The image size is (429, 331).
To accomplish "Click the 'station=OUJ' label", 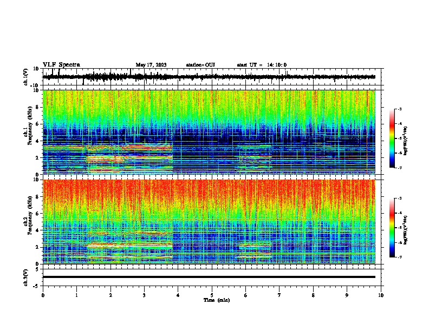I will coord(200,65).
